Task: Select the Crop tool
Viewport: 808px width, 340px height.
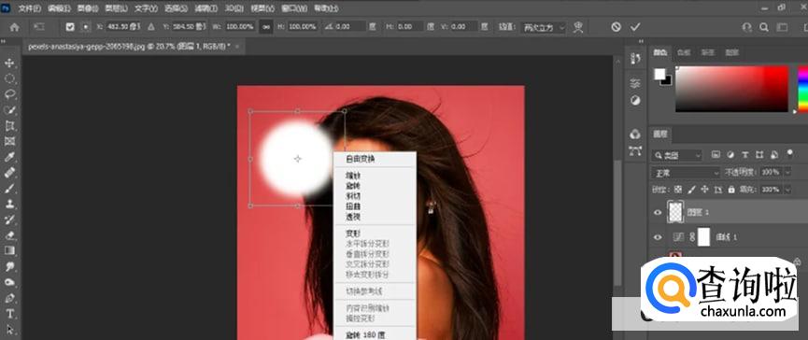Action: [9, 126]
